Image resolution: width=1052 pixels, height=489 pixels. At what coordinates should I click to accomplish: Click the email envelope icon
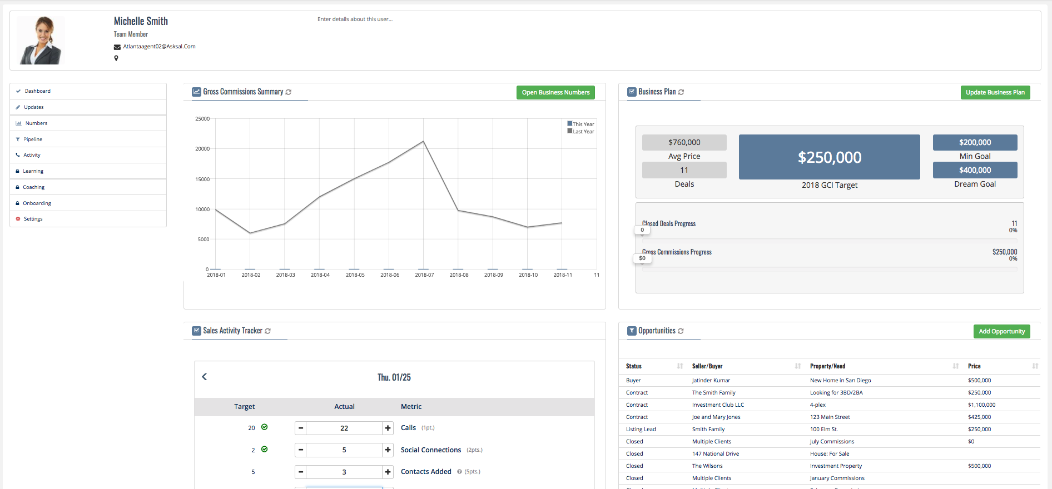117,47
